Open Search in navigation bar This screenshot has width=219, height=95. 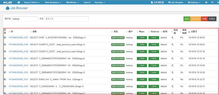click(87, 2)
